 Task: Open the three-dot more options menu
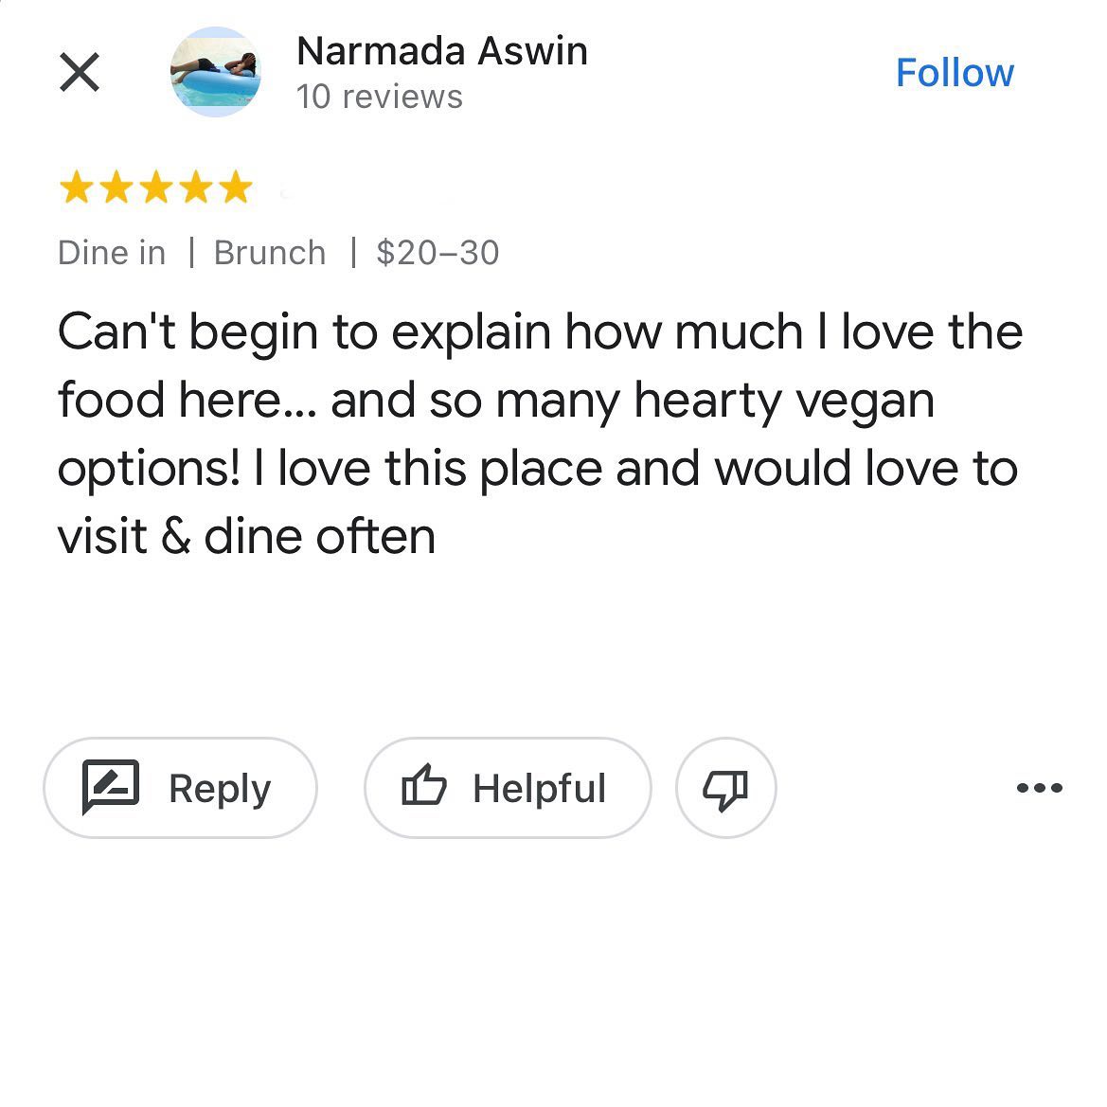[1040, 788]
